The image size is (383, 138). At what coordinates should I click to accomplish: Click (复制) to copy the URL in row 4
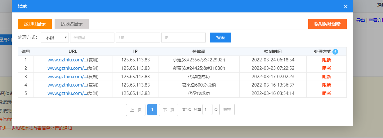coord(93,85)
